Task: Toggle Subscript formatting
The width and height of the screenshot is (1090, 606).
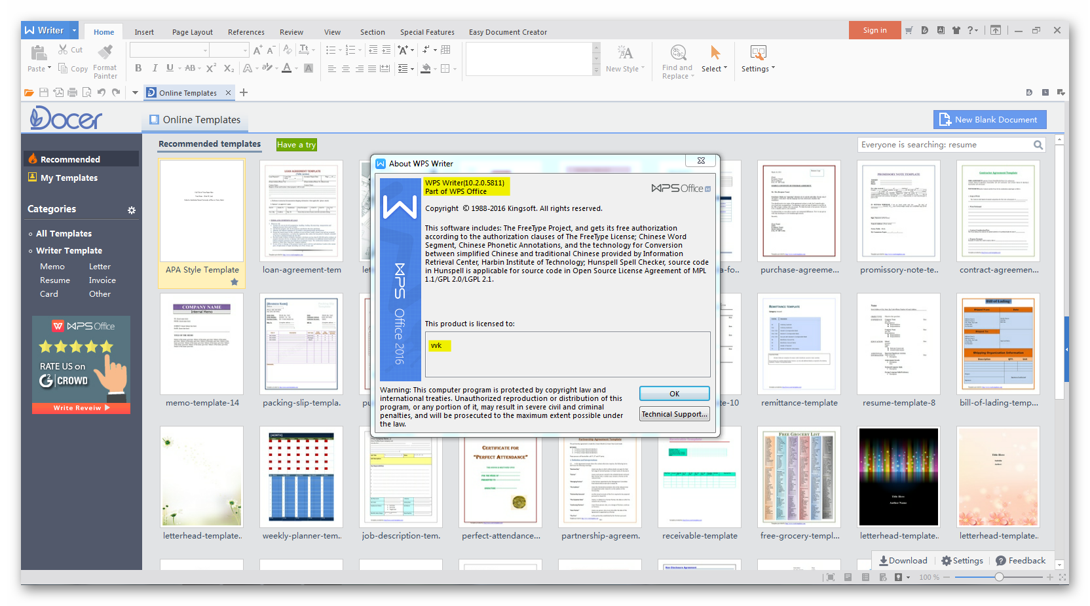Action: [x=229, y=68]
